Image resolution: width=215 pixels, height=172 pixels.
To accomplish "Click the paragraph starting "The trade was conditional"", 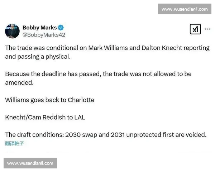I will coord(107,52).
